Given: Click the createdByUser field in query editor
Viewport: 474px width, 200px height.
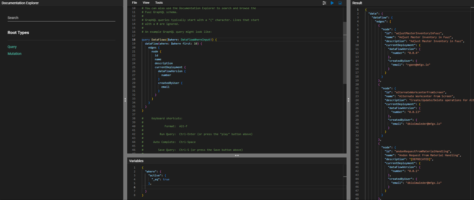Looking at the screenshot, I should click(x=169, y=83).
